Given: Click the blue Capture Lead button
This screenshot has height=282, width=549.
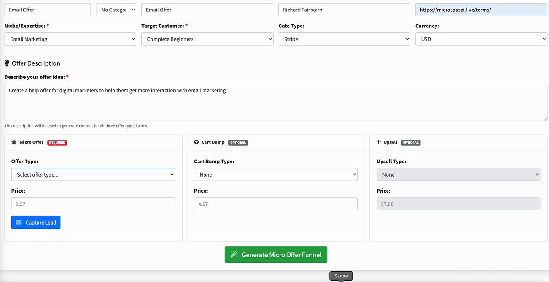Looking at the screenshot, I should (x=36, y=223).
